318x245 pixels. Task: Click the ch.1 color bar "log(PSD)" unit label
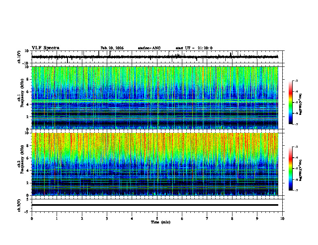click(301, 104)
